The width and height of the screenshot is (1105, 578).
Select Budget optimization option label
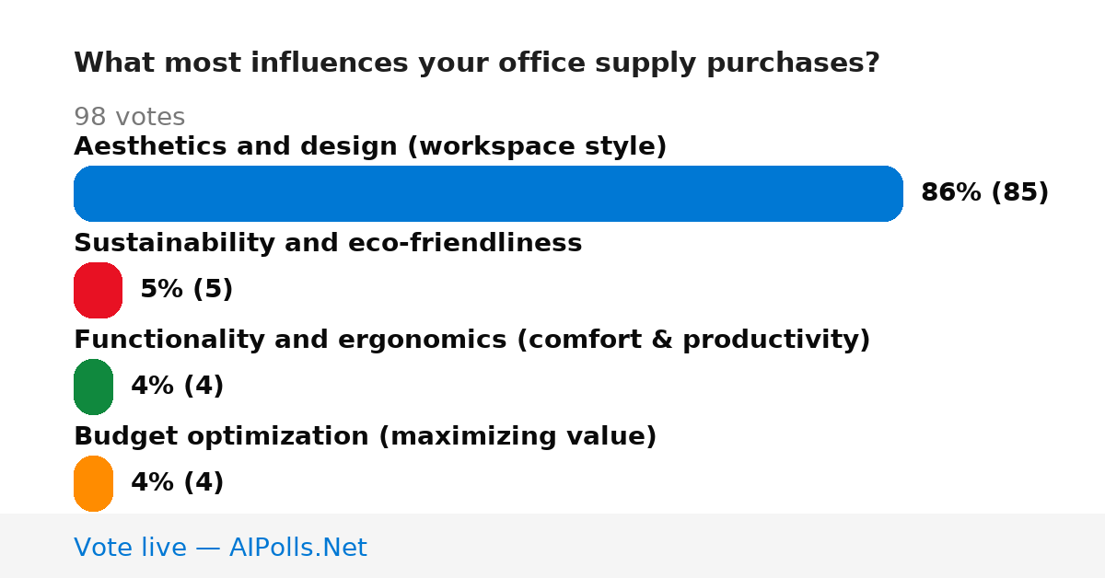[366, 436]
